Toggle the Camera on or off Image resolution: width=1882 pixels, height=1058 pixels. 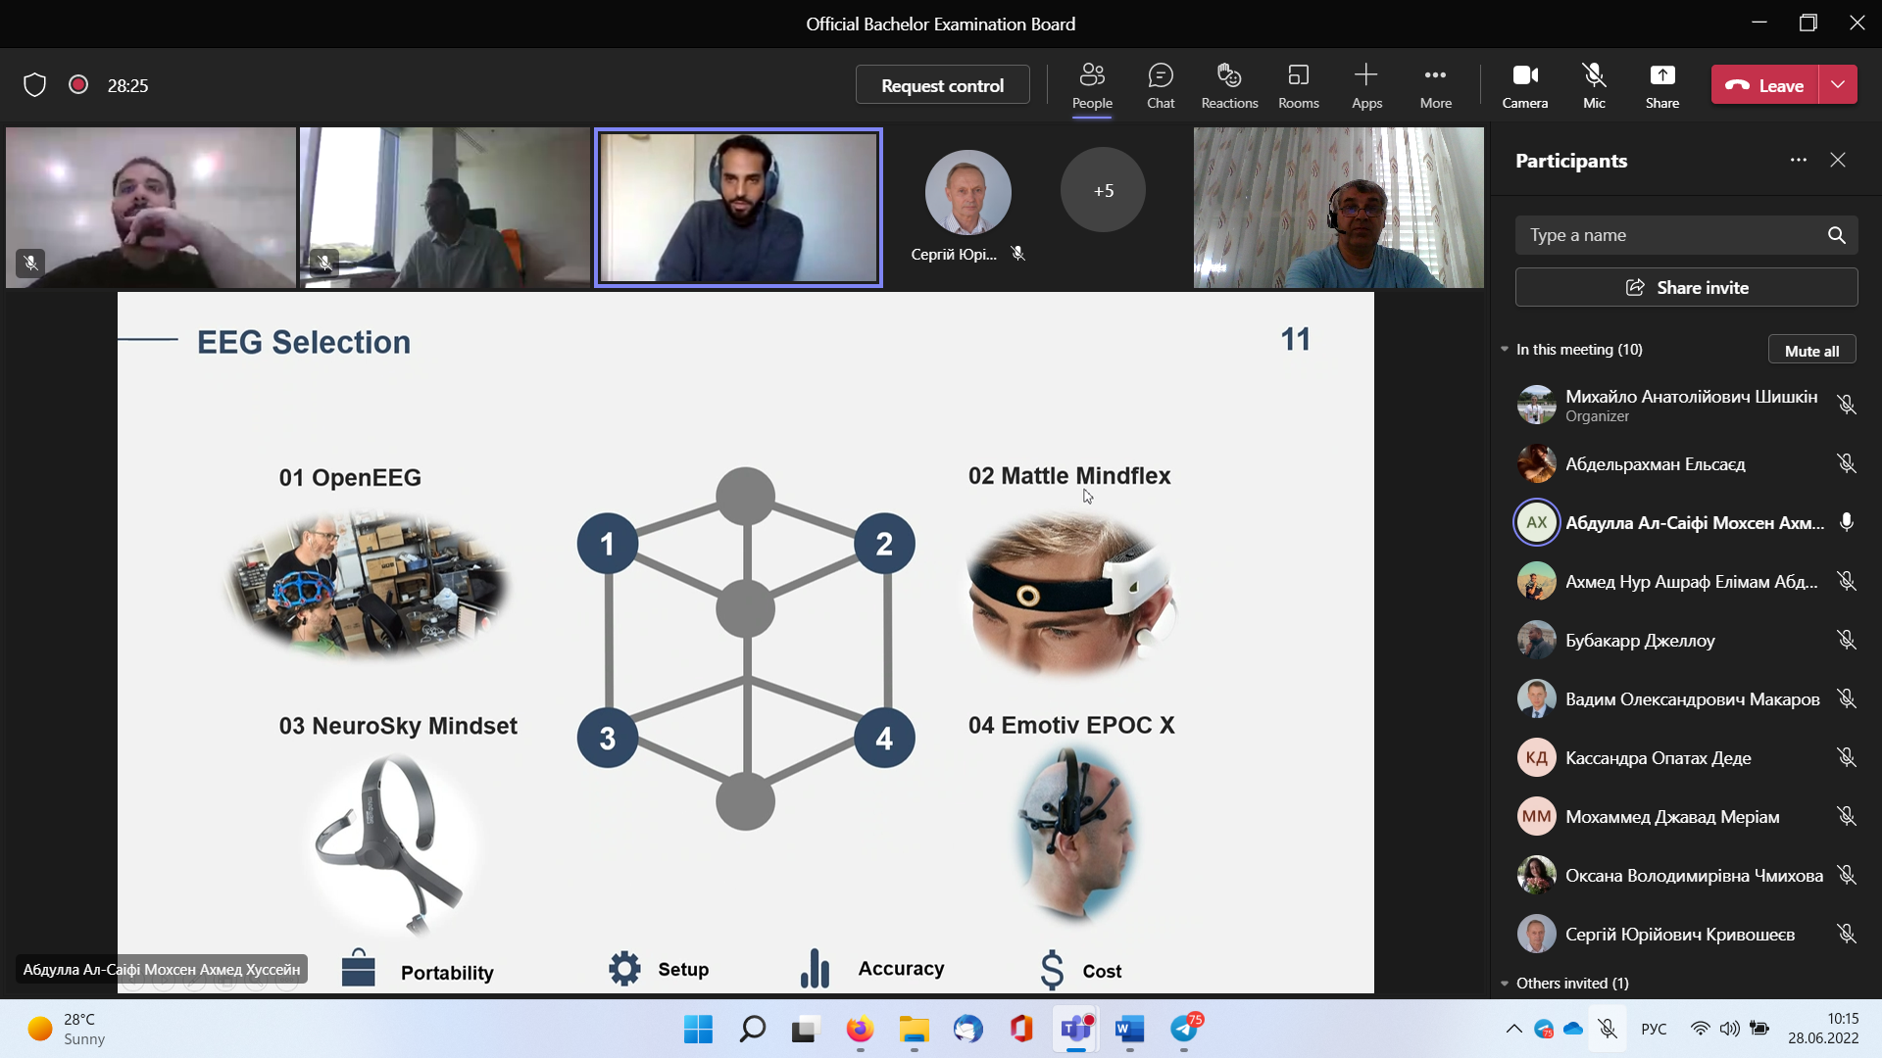tap(1524, 76)
